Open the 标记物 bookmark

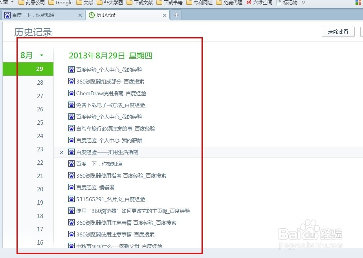(287, 2)
